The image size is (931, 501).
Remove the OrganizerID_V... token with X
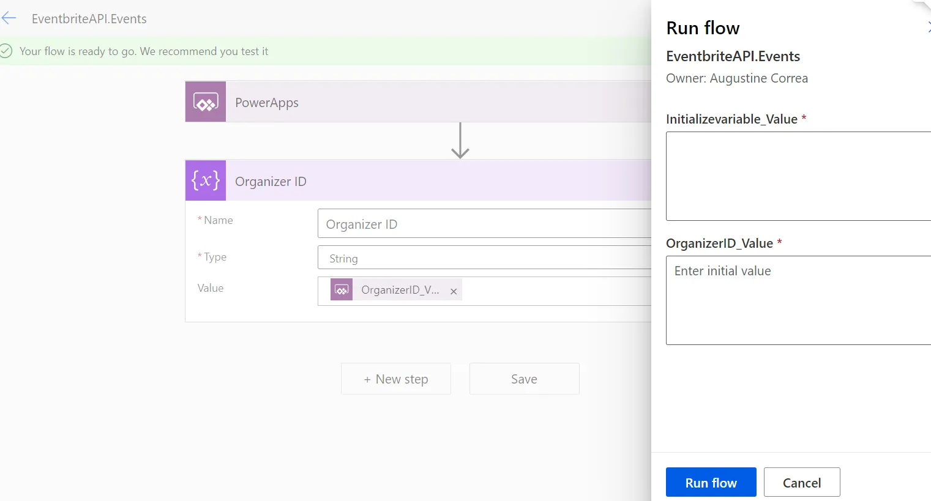click(x=454, y=292)
